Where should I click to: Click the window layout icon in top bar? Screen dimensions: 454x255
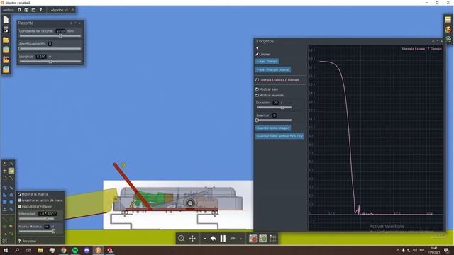click(x=33, y=10)
